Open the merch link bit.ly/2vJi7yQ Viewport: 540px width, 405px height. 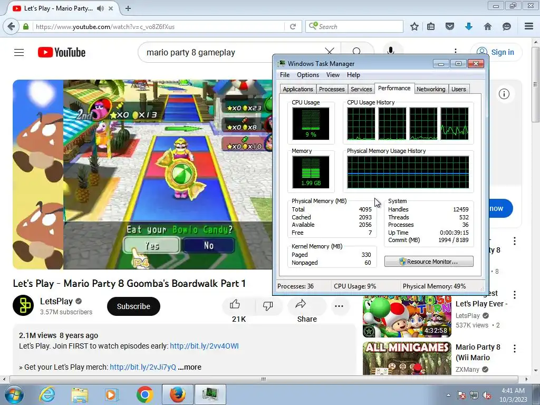(143, 367)
